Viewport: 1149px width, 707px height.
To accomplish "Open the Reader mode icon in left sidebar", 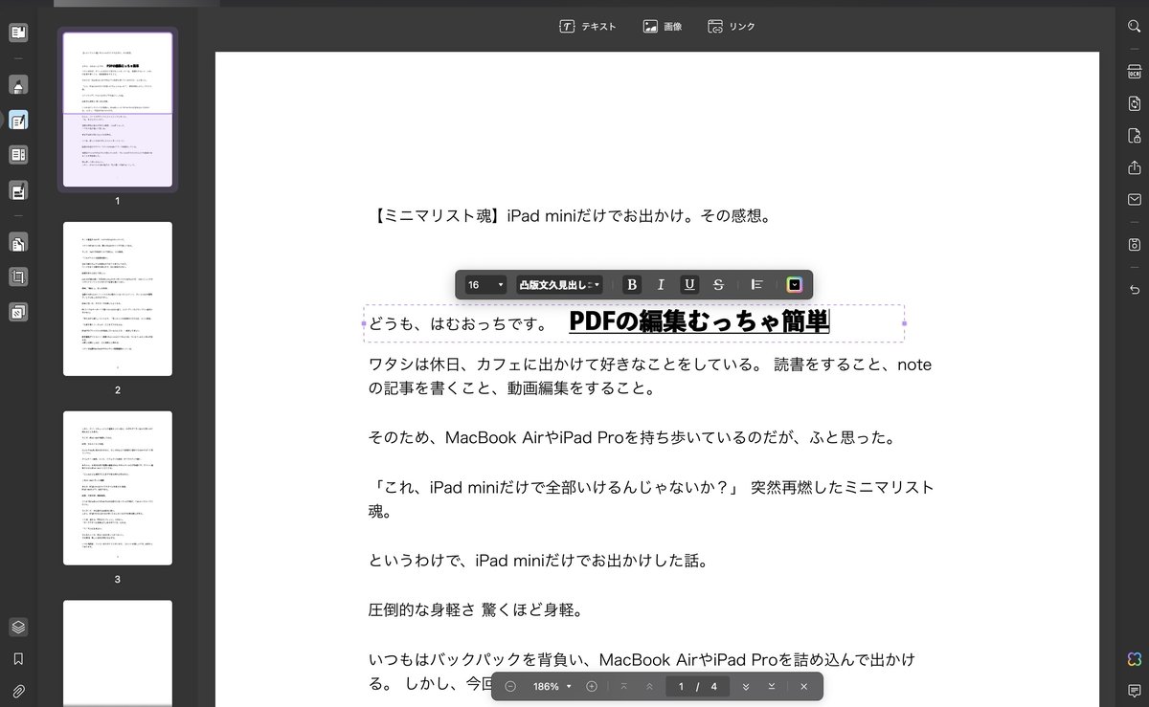I will pos(18,33).
